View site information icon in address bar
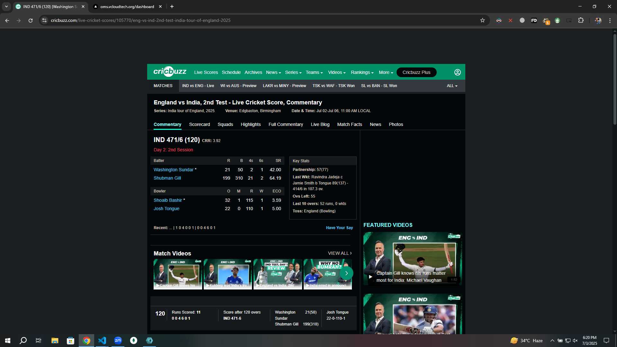Viewport: 617px width, 347px height. [x=44, y=20]
